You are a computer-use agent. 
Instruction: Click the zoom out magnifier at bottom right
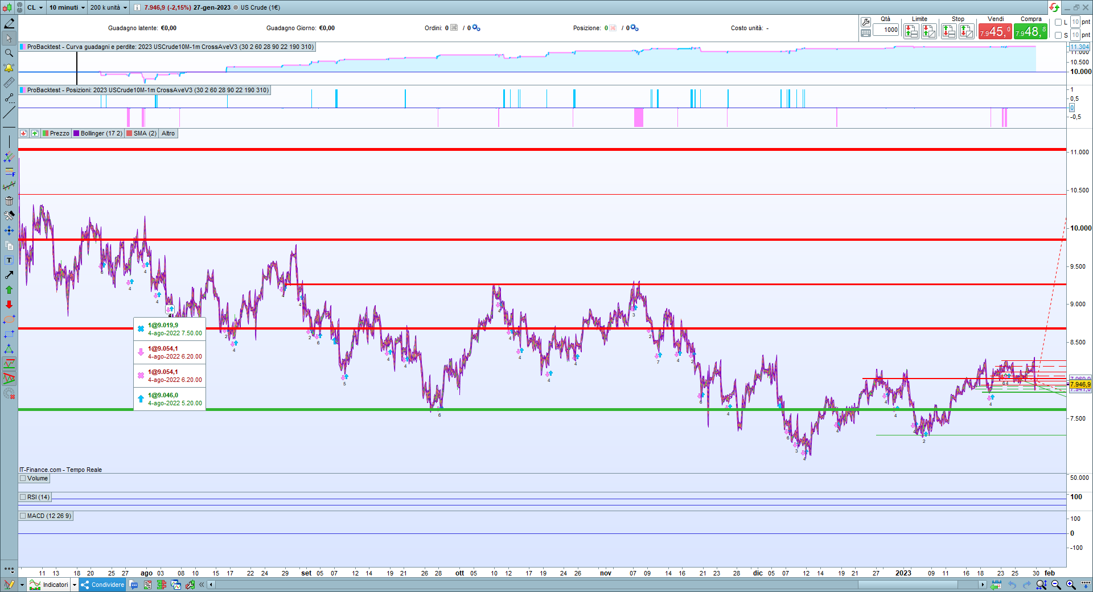click(x=1057, y=585)
